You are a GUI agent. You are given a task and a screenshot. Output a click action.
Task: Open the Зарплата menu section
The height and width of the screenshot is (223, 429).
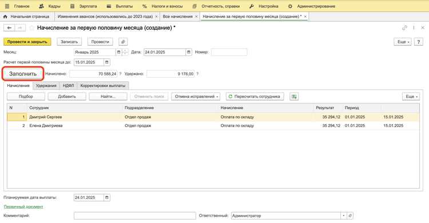tap(84, 6)
